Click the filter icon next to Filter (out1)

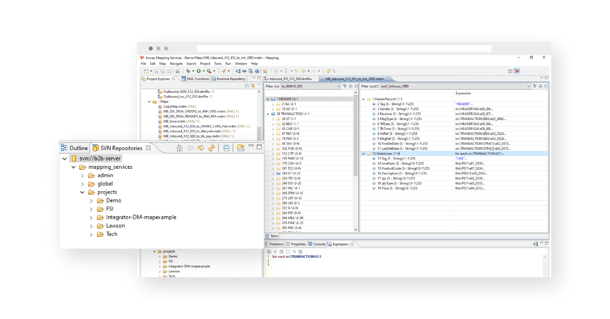tap(535, 86)
